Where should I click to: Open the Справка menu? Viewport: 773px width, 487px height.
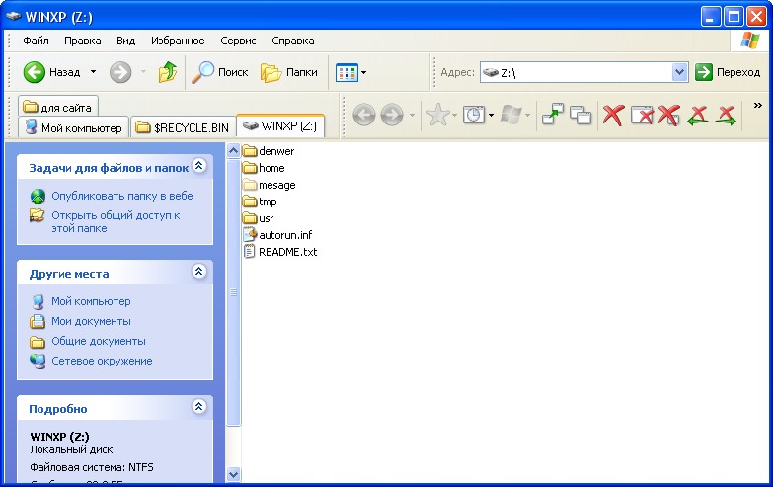coord(293,41)
